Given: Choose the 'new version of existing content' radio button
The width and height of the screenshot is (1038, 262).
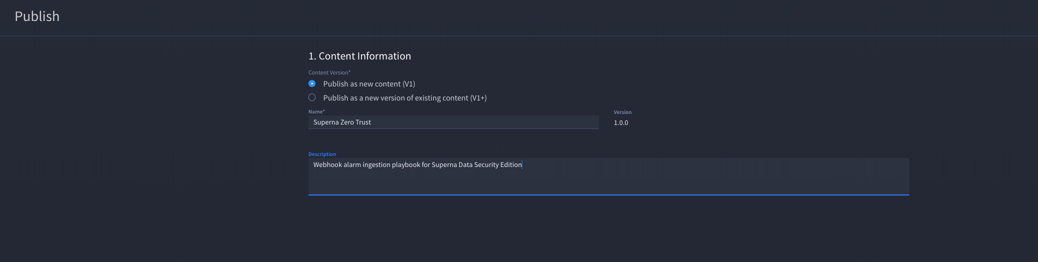Looking at the screenshot, I should [312, 97].
